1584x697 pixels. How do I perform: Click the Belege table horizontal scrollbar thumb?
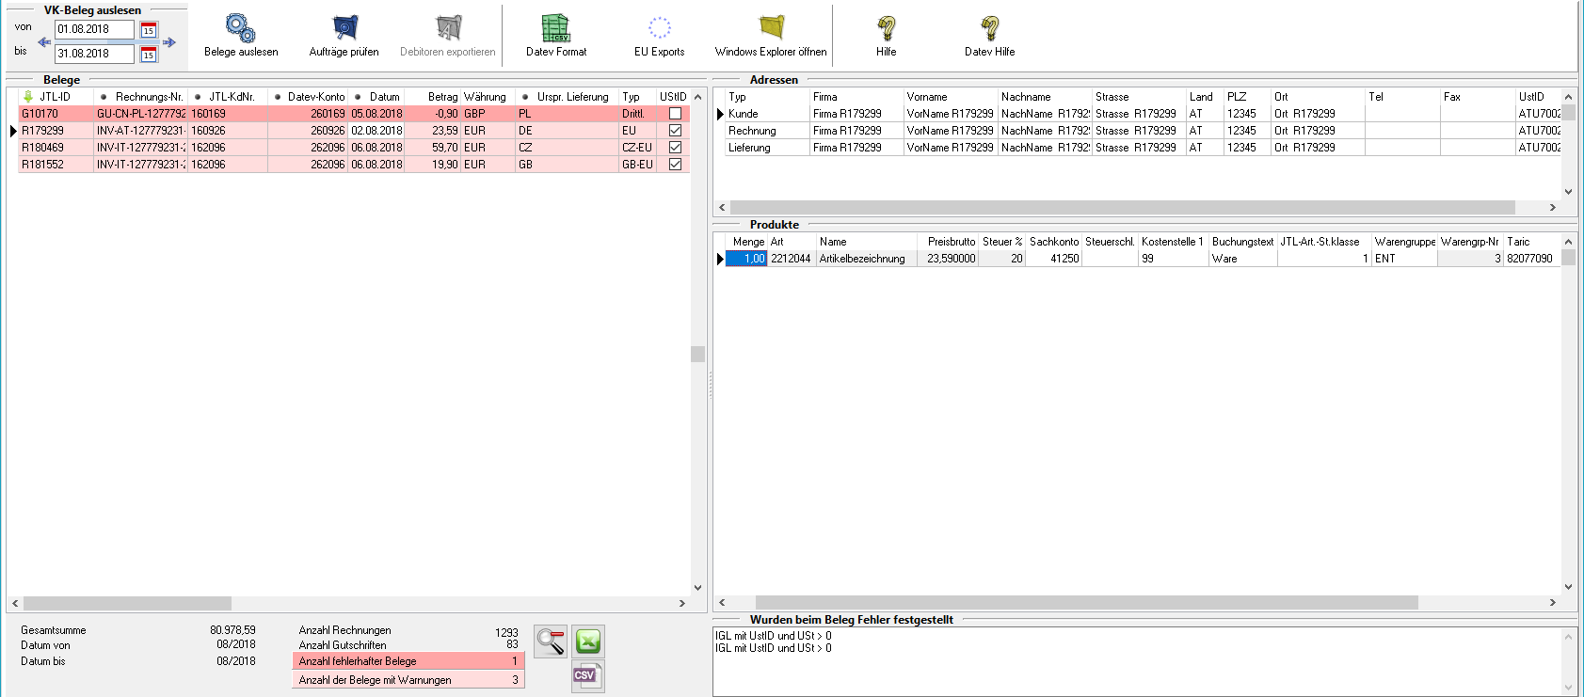click(x=127, y=603)
